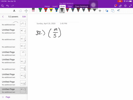Switch to the View tab
133x100 pixels.
click(70, 6)
